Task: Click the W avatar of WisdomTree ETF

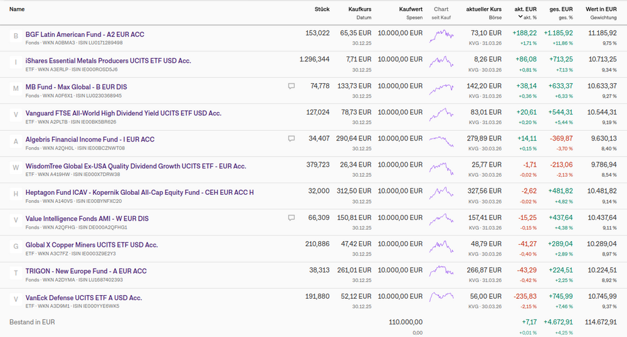Action: (16, 168)
